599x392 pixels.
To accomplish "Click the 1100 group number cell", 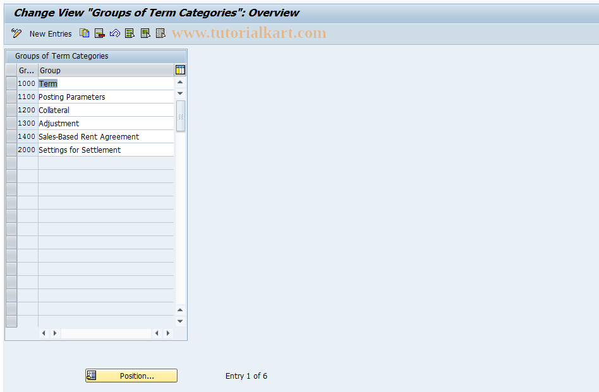I will [x=27, y=97].
